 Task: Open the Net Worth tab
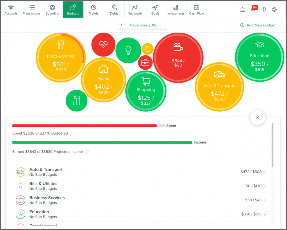(135, 10)
